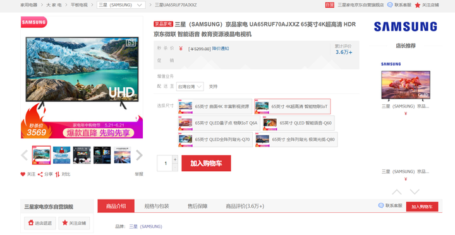Click the 分享 share icon

(x=40, y=174)
